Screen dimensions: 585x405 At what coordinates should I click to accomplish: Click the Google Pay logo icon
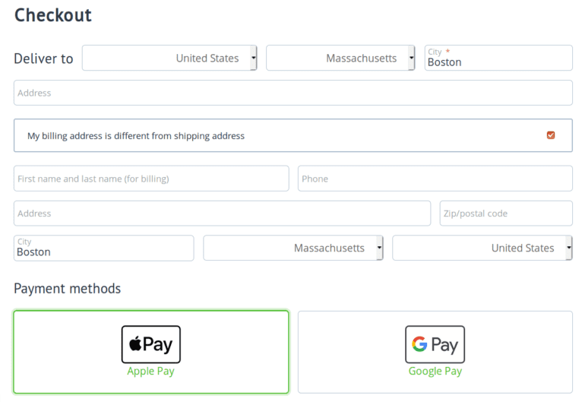click(x=435, y=344)
